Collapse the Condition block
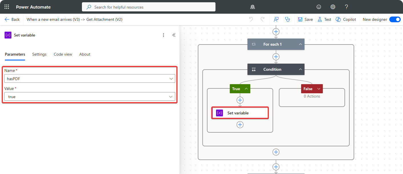403x174 pixels. 300,69
